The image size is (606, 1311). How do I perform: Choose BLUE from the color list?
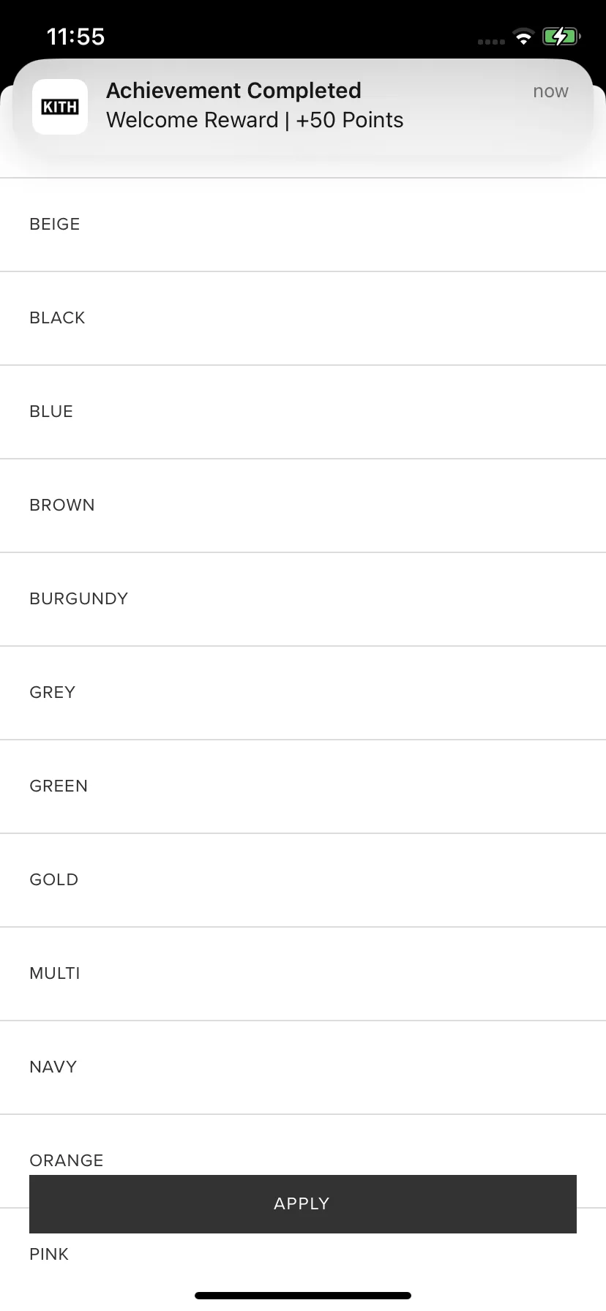pos(303,412)
